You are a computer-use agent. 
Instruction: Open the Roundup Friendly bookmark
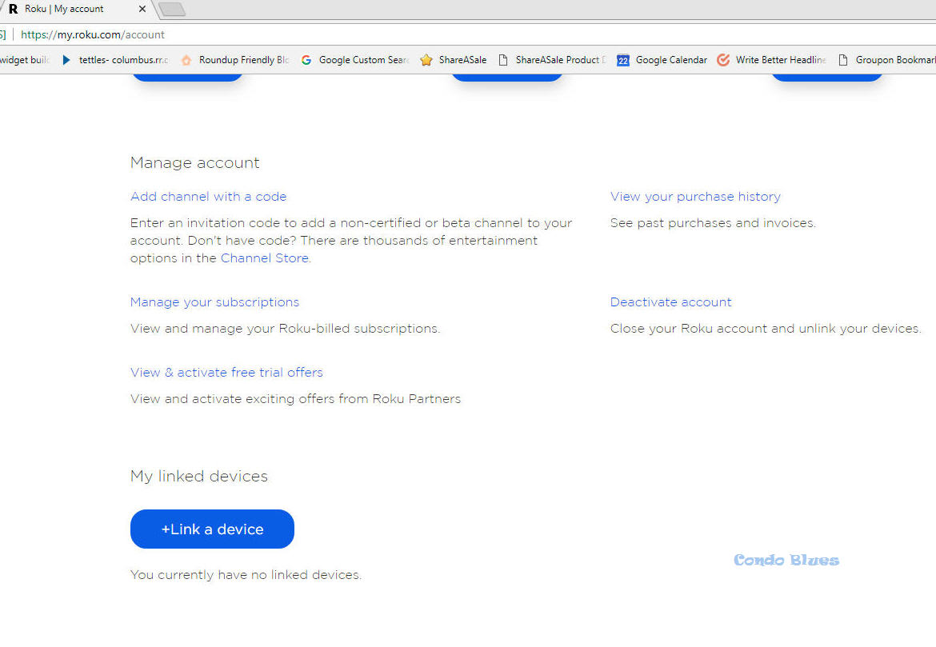point(235,60)
